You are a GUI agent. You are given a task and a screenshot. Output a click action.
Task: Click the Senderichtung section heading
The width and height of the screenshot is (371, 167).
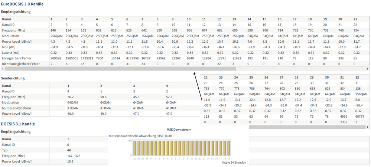tap(13, 78)
